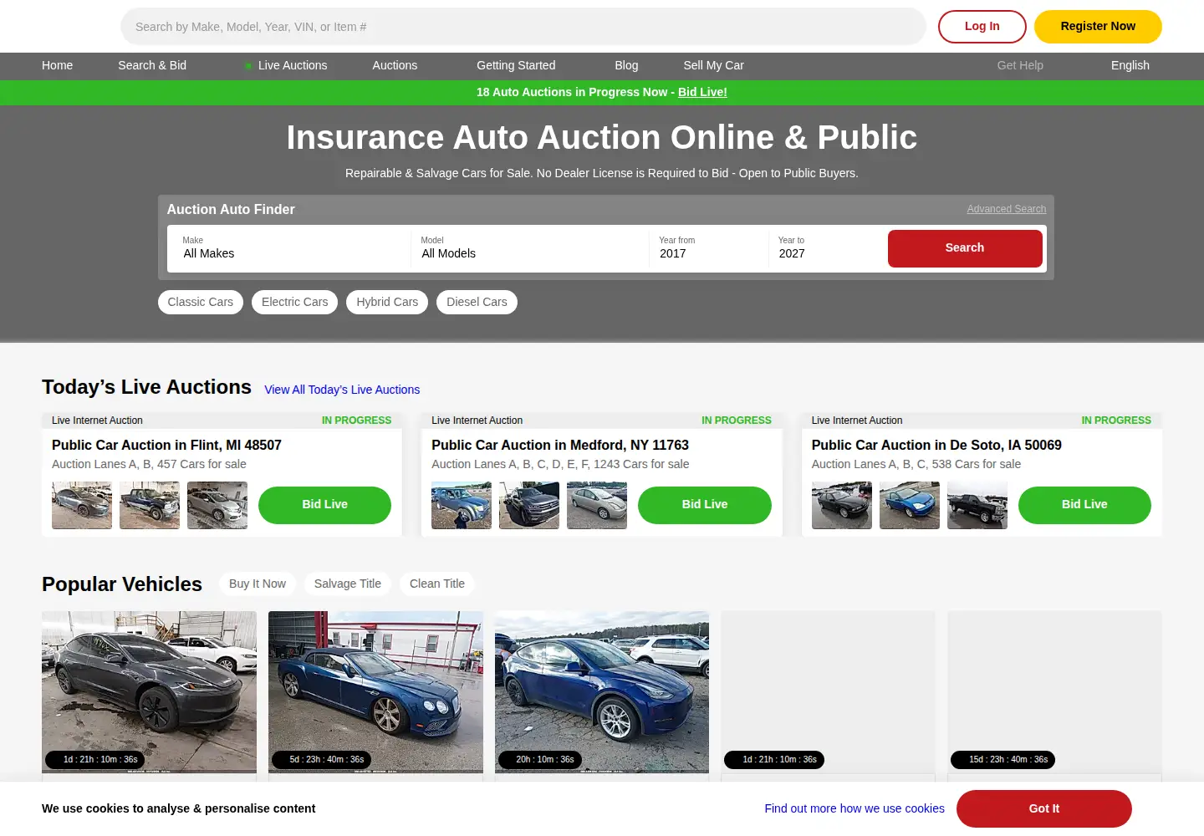Click Bid Live for the Medford, NY auction
Screen dimensions: 1204x836
(705, 505)
